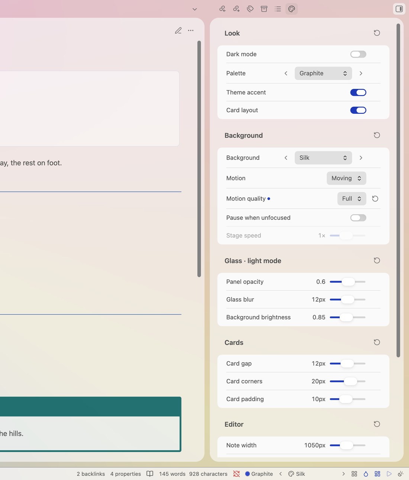This screenshot has width=409, height=480.
Task: Click the right chevron in the status bar
Action: (343, 474)
